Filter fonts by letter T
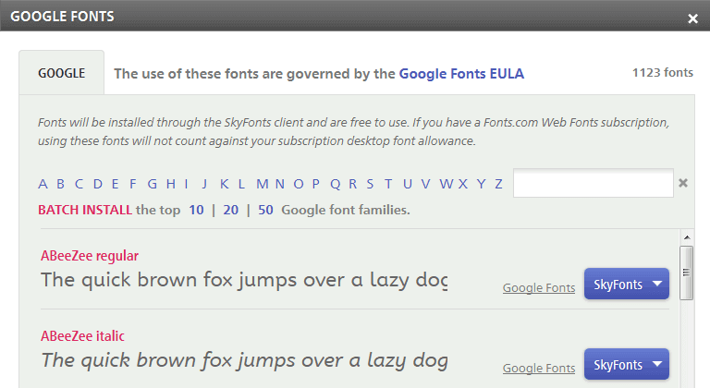Screen dimensions: 710x388 [388, 184]
